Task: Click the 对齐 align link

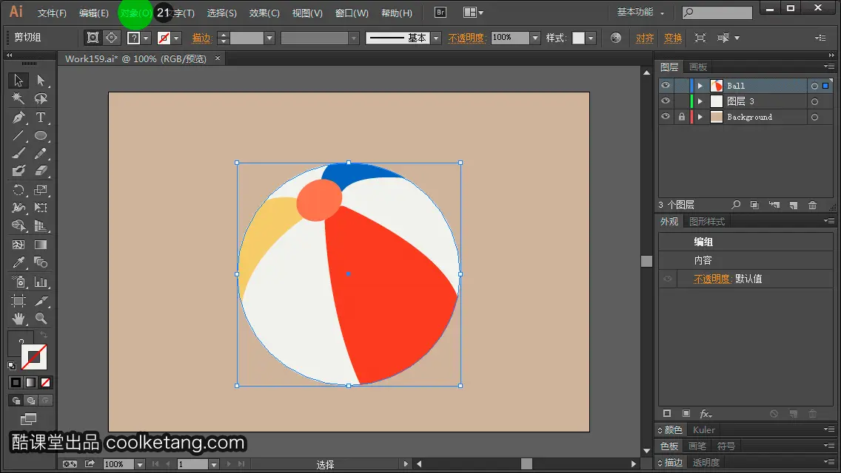Action: tap(645, 38)
